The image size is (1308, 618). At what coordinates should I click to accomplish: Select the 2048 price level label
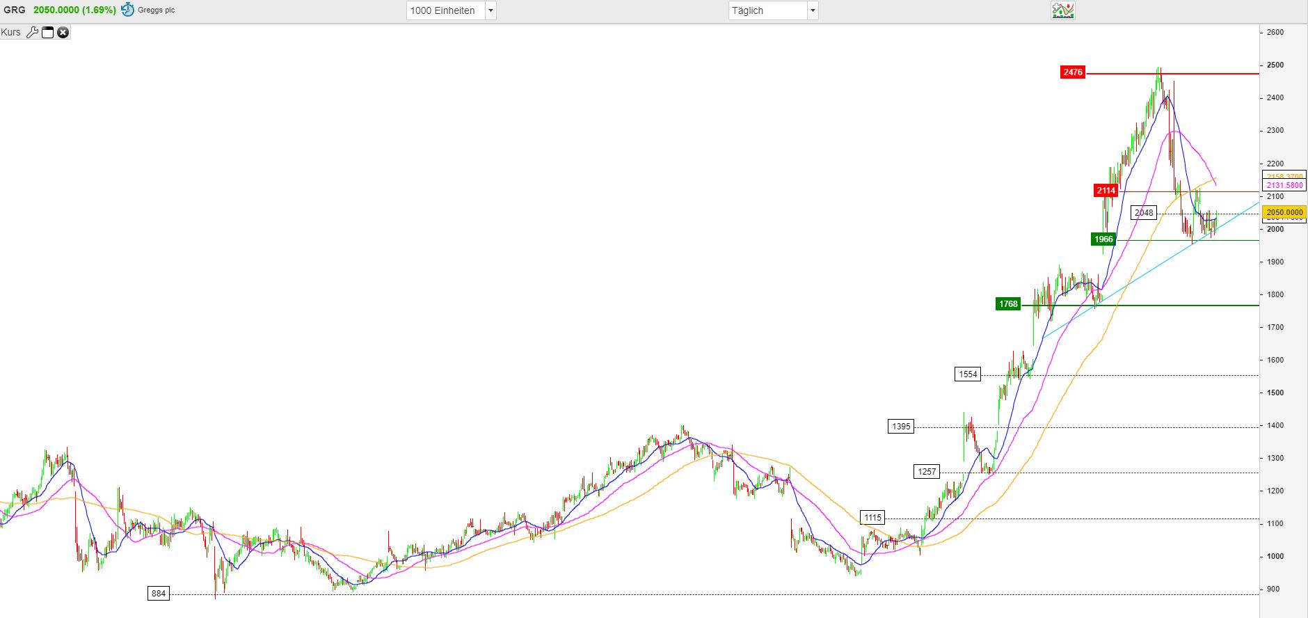point(1144,213)
